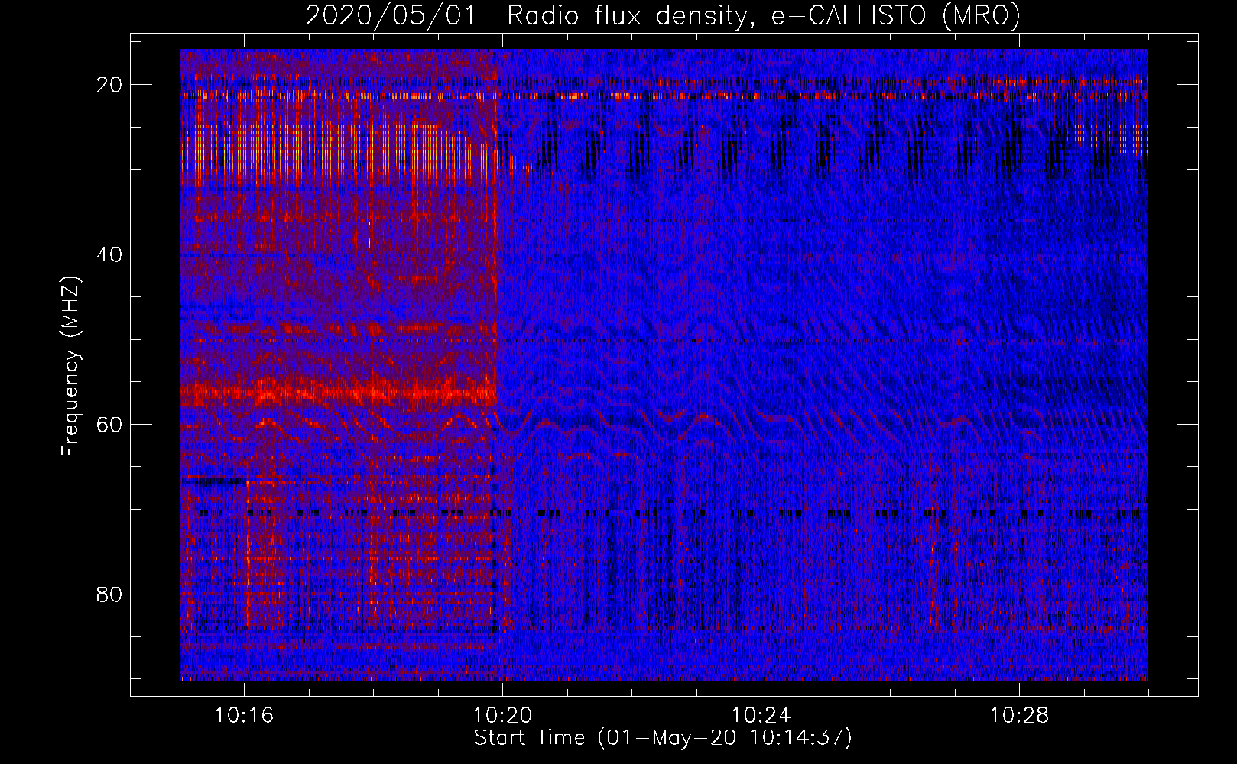Click the plot title '2020/05/01 Radio flux density, e-CALLISTO (MRO)'
This screenshot has width=1237, height=764.
[x=663, y=16]
